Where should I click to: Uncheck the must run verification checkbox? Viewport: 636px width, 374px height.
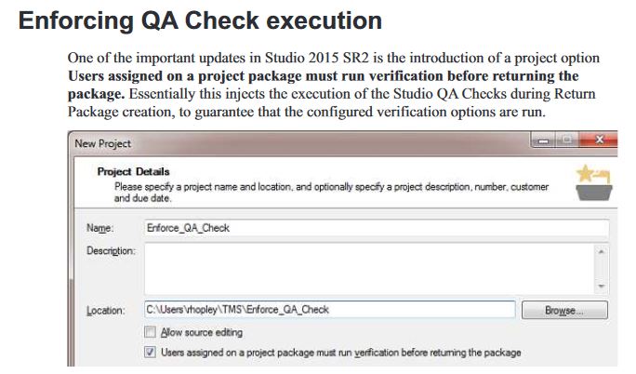[150, 353]
